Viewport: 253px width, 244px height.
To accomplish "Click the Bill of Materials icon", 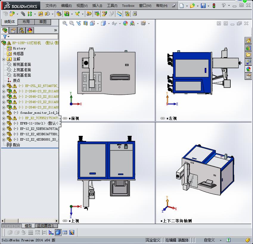I will point(97,14).
